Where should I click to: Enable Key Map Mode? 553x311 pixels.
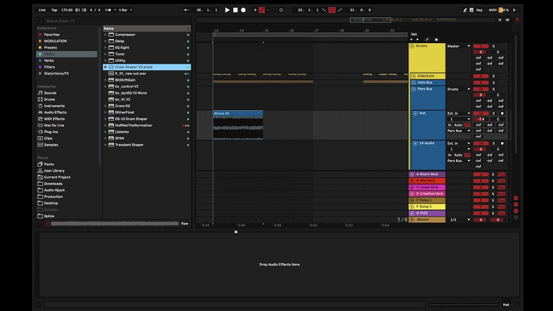coord(480,10)
